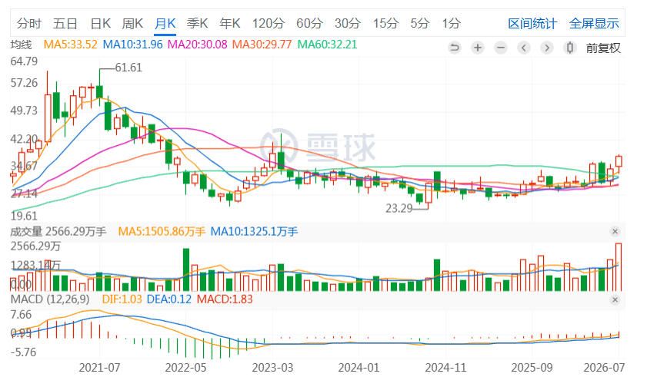Image resolution: width=657 pixels, height=377 pixels.
Task: Zoom in chart with plus icon
Action: point(477,48)
